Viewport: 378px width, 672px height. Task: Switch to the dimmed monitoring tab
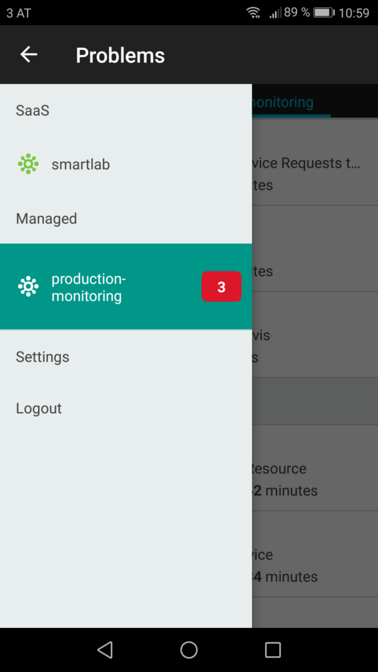point(283,102)
